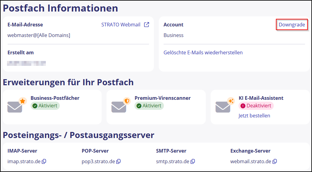Click Aktiviert badge under Premium-Virenscanner
The image size is (312, 172).
pos(149,106)
